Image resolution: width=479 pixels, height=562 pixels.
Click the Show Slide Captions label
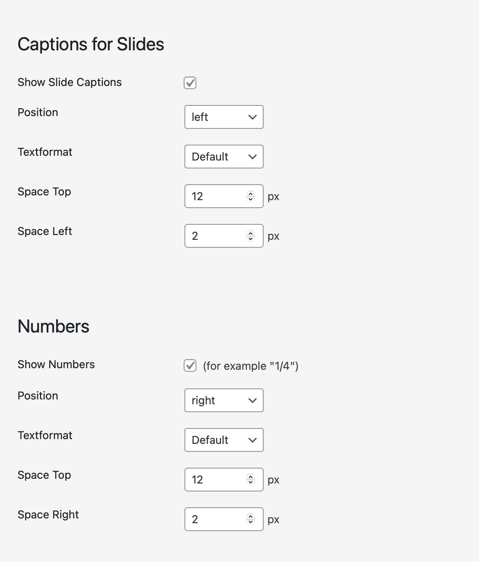click(70, 82)
